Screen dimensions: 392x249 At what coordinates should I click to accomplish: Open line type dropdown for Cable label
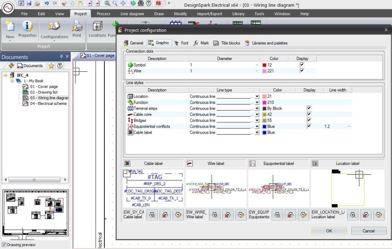click(257, 133)
